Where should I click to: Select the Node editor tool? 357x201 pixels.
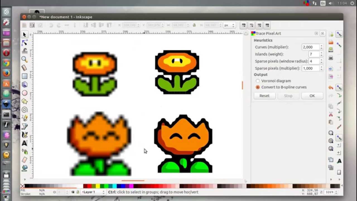(25, 42)
